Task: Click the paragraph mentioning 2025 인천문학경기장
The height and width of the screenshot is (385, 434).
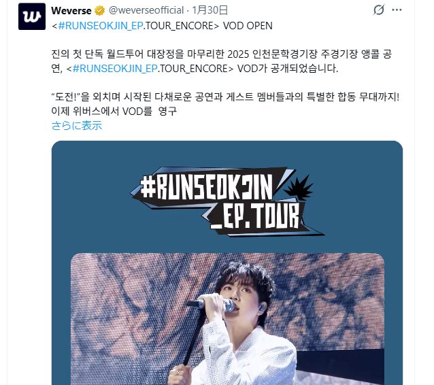Action: pyautogui.click(x=222, y=61)
